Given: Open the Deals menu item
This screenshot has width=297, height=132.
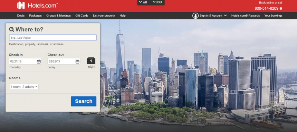Looking at the screenshot, I should coord(21,16).
